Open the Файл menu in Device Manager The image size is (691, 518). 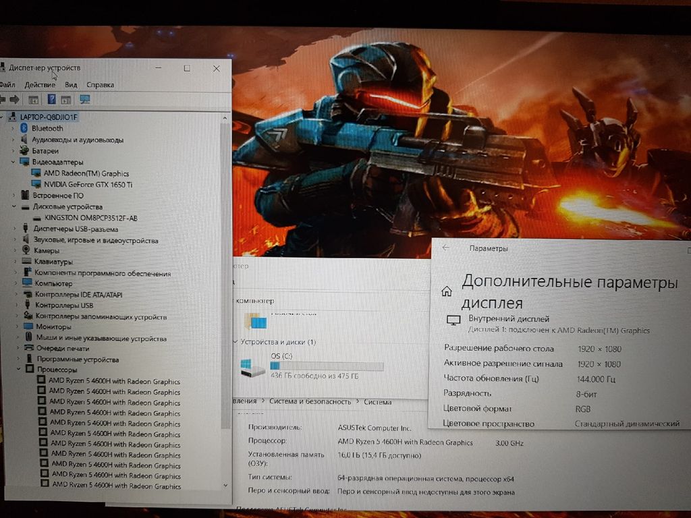click(x=7, y=84)
